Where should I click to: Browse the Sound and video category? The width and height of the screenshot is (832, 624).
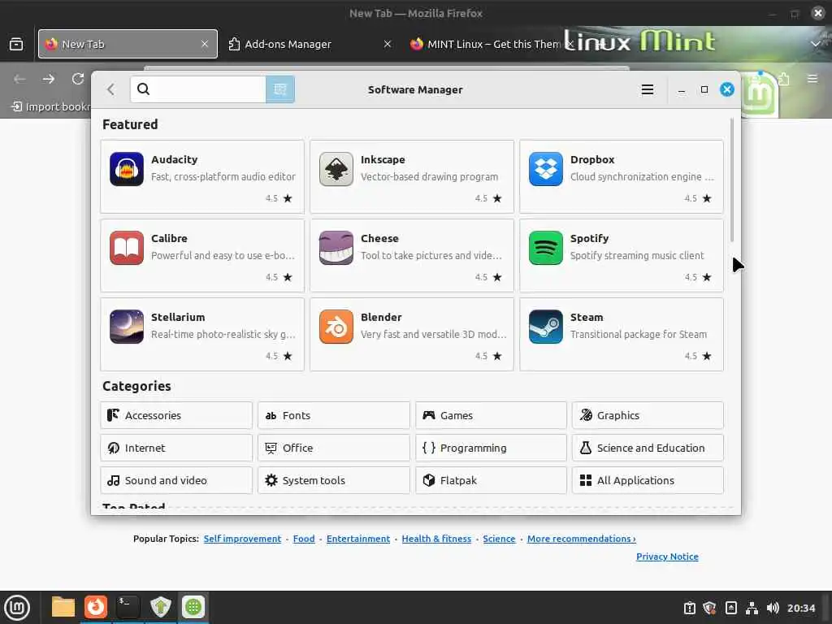[x=176, y=480]
